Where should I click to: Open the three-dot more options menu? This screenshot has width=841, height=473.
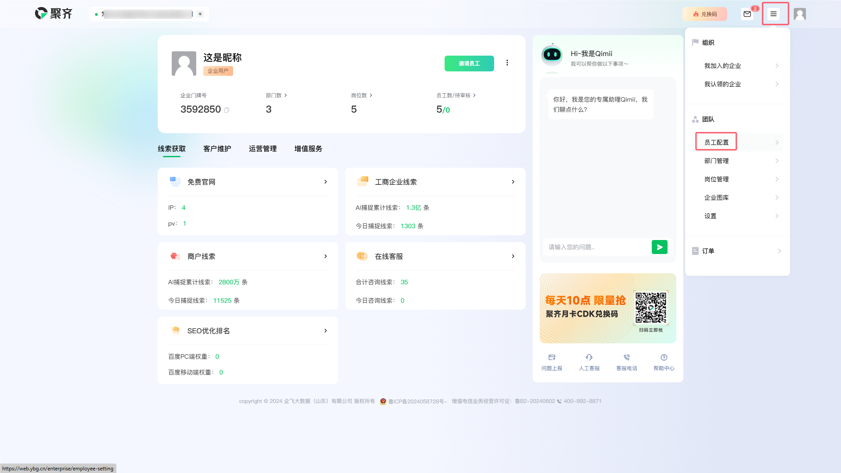507,63
